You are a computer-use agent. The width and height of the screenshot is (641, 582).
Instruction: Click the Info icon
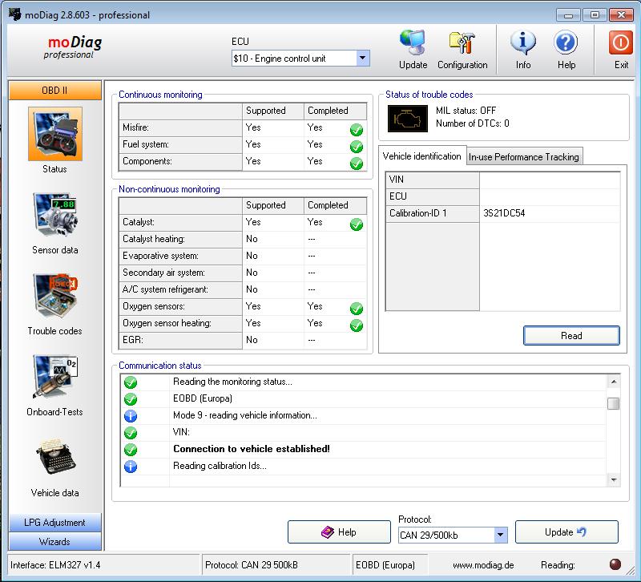tap(522, 43)
